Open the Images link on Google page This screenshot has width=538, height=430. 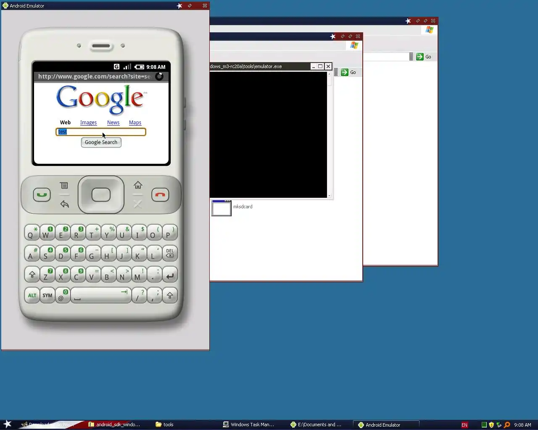tap(88, 123)
